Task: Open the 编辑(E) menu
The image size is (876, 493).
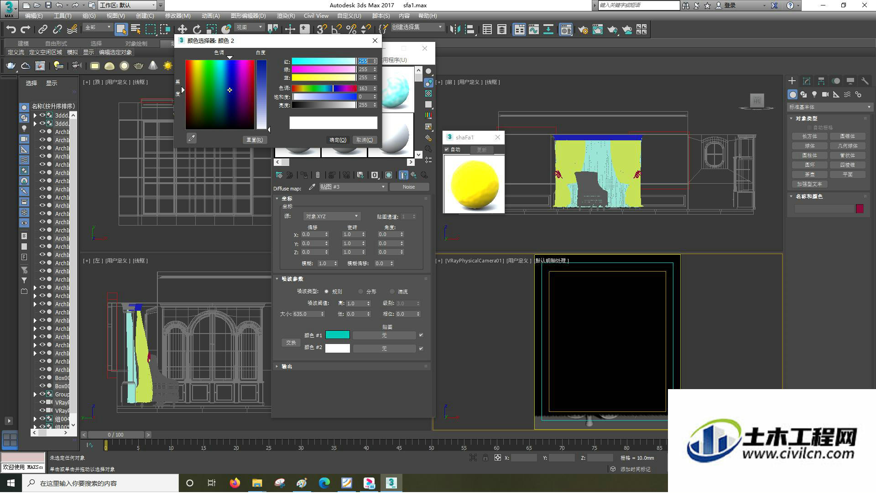Action: pyautogui.click(x=34, y=15)
